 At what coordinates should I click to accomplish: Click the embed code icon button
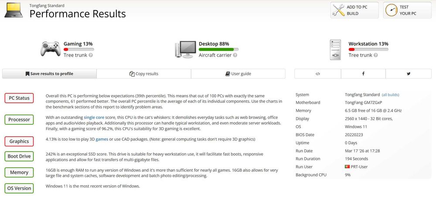click(x=318, y=74)
